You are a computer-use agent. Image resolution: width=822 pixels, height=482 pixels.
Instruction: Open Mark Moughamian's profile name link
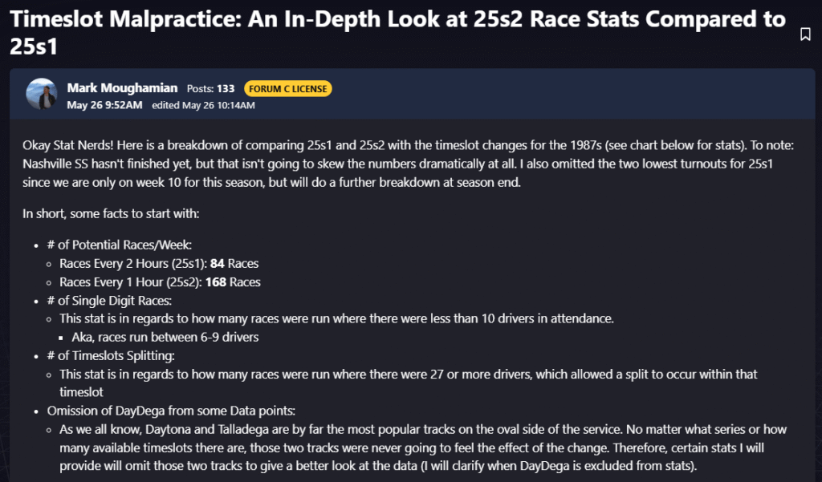122,88
